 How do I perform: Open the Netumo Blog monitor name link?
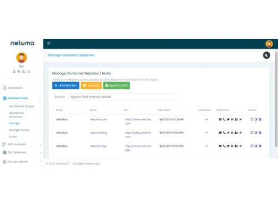[98, 133]
